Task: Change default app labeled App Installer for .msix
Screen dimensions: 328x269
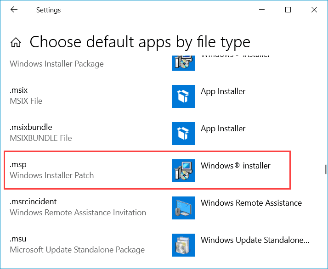Action: (223, 91)
